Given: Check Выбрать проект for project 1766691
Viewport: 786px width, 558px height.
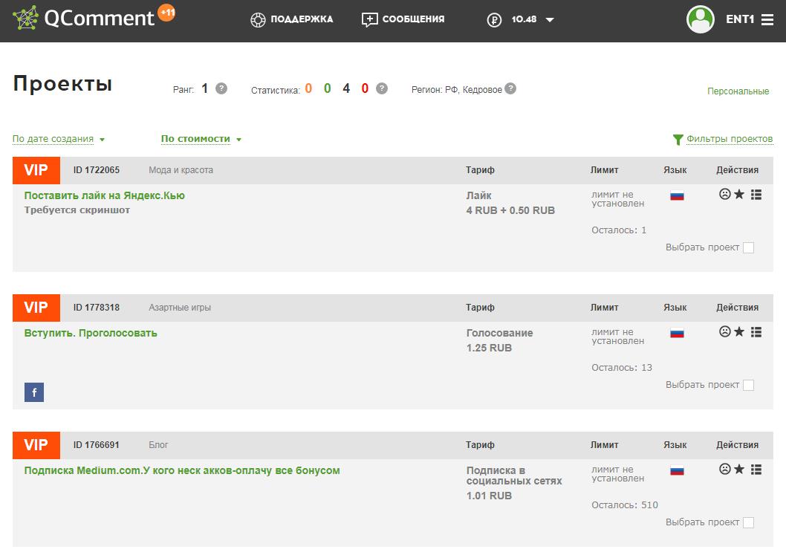Looking at the screenshot, I should pos(748,522).
